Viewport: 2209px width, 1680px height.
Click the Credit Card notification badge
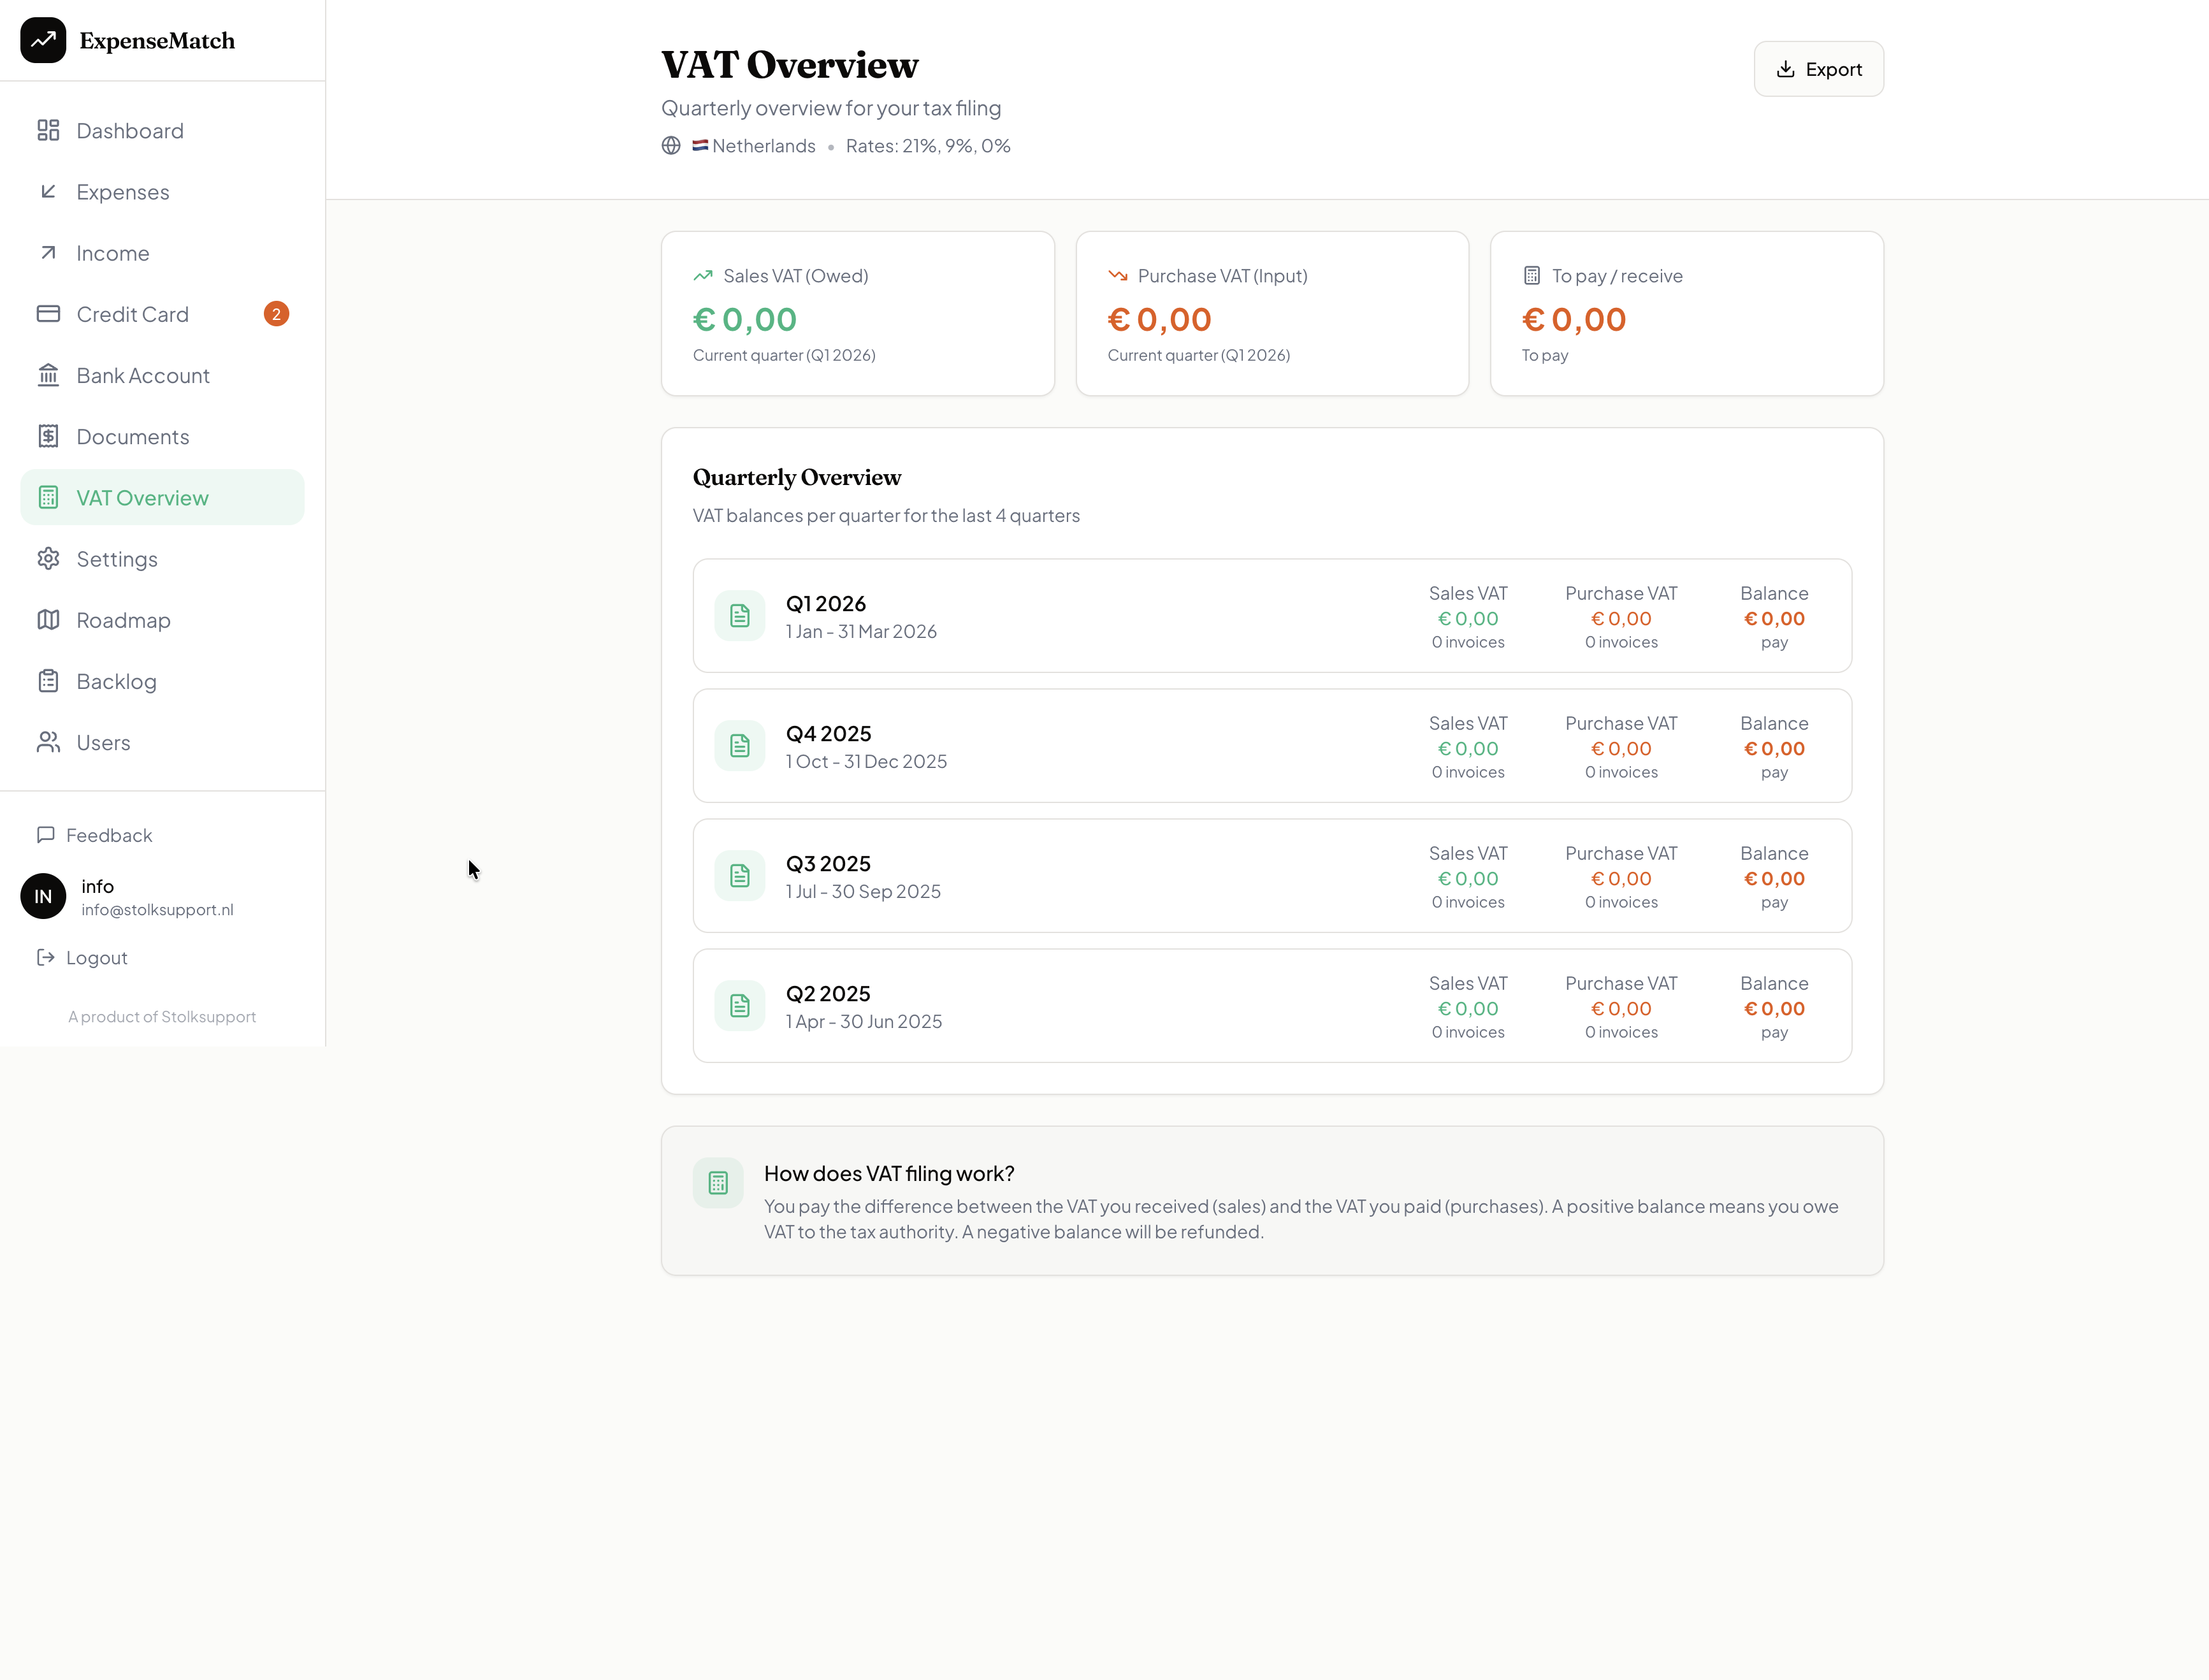pos(277,313)
